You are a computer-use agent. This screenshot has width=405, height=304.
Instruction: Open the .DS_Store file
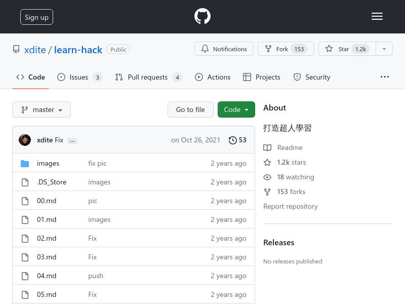(52, 182)
